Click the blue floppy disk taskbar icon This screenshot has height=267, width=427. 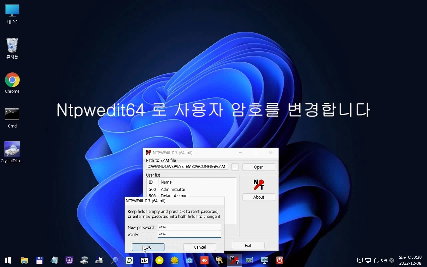(x=39, y=260)
